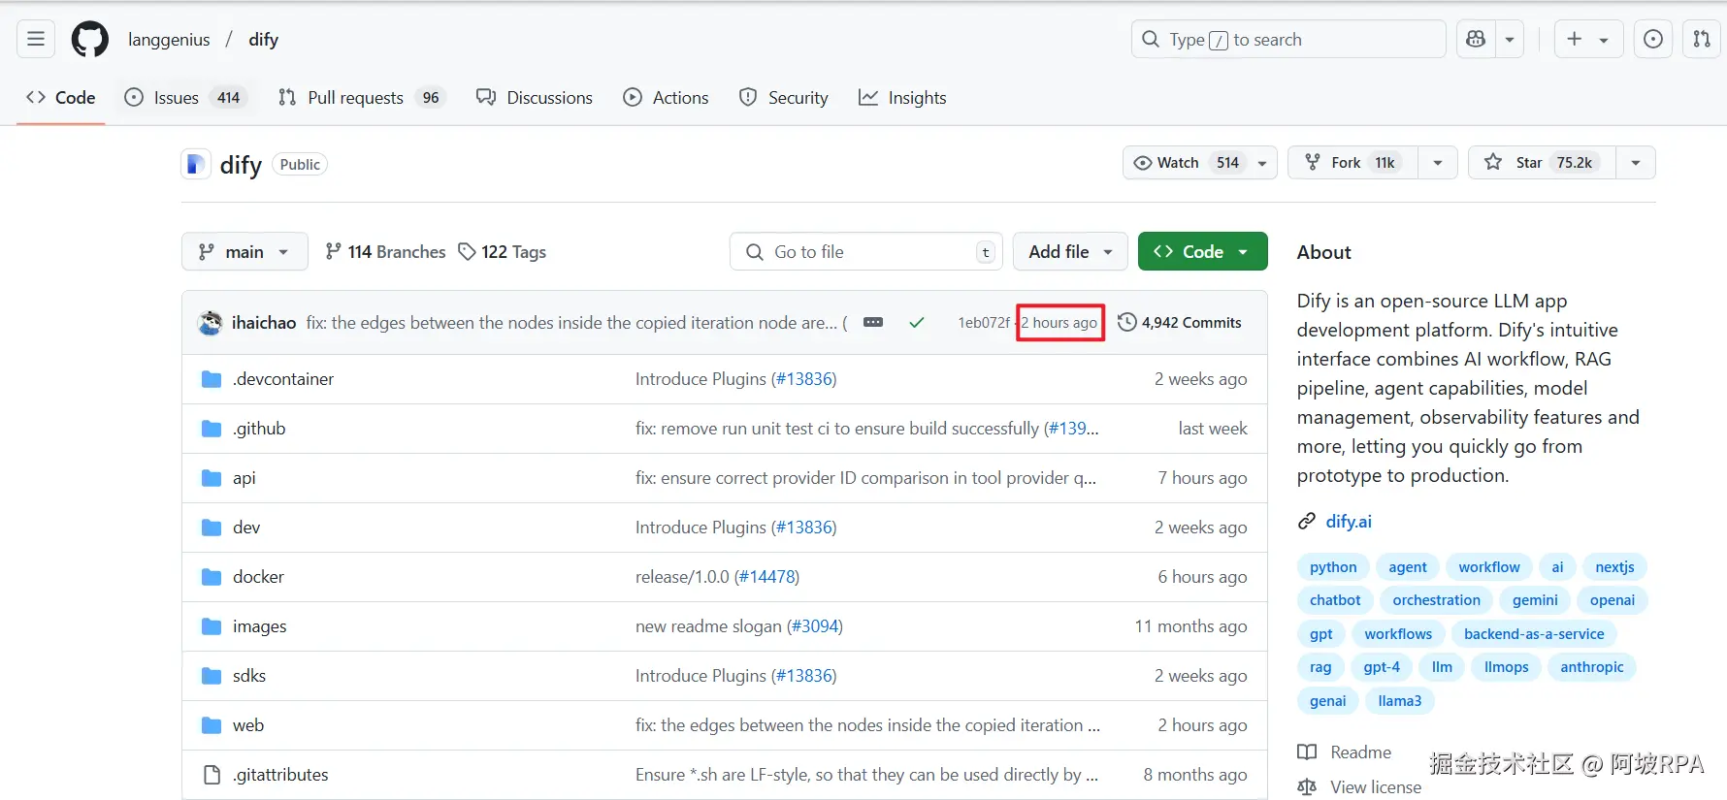1727x800 pixels.
Task: Open the create new plus menu
Action: click(x=1588, y=39)
